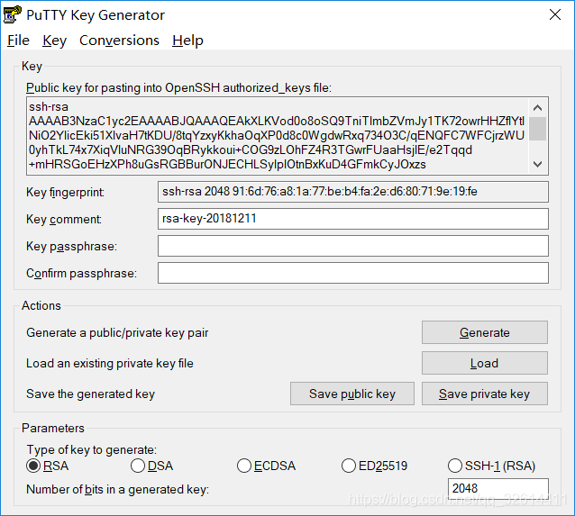Click the number of bits field
Screen dimensions: 575x516
498,488
